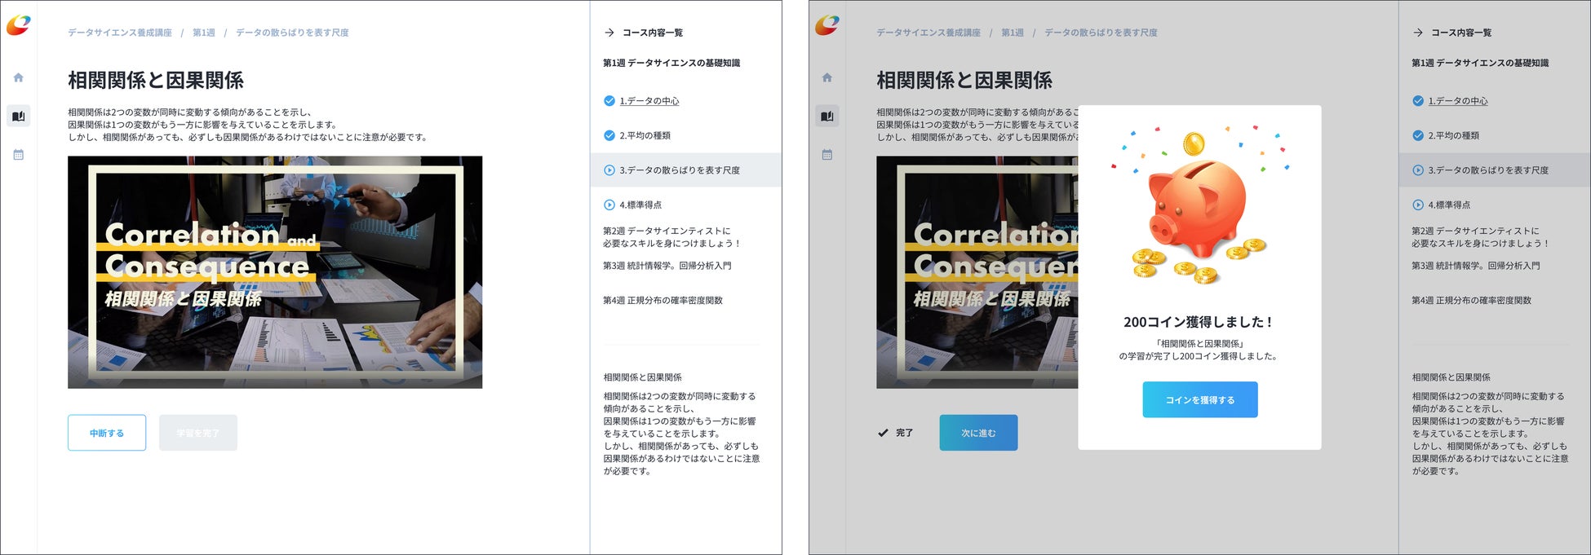Viewport: 1591px width, 555px height.
Task: Select the book course icon in right sidebar
Action: [827, 116]
